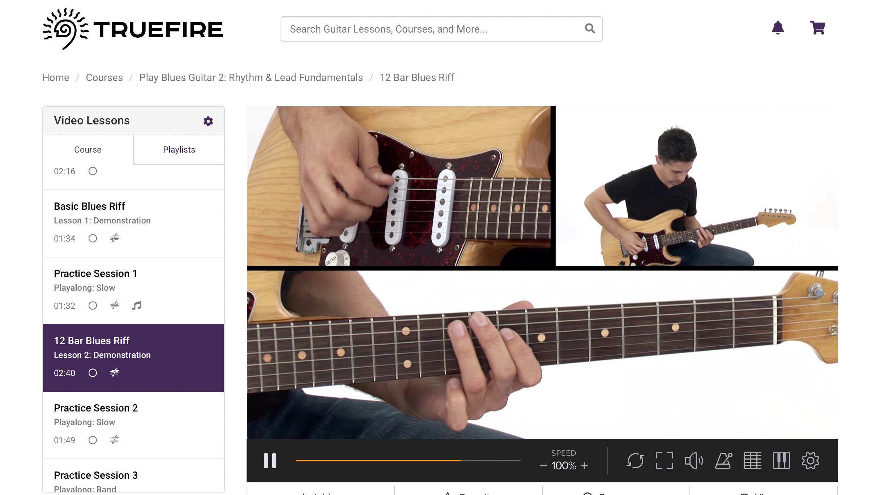Mark 12 Bar Blues Riff complete
The image size is (880, 495).
(93, 373)
